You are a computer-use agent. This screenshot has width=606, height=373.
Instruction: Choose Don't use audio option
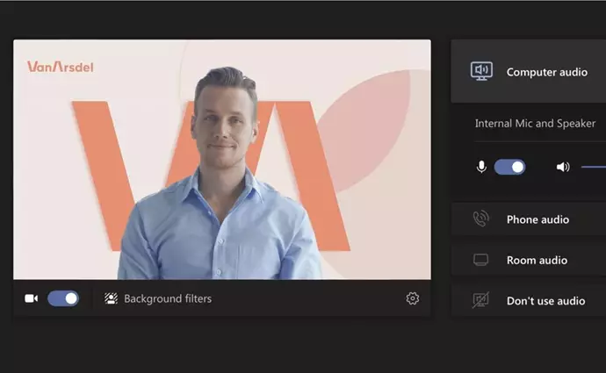[x=529, y=300]
